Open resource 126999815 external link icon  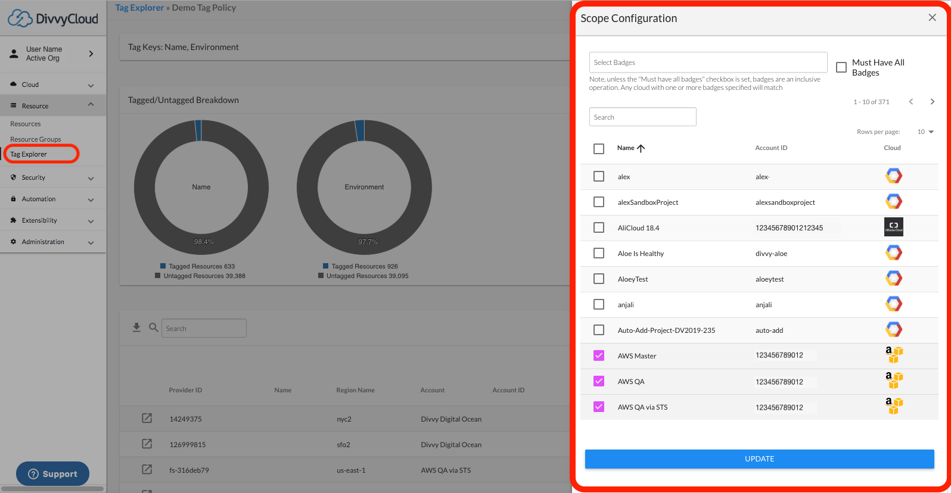click(147, 444)
